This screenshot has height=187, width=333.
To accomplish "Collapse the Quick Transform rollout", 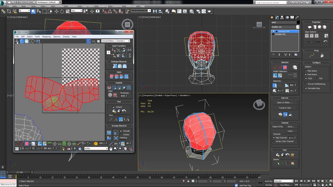I will pyautogui.click(x=119, y=46).
